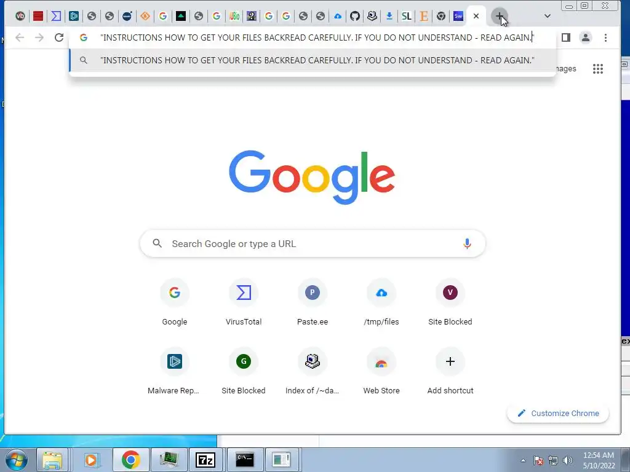Viewport: 630px width, 472px height.
Task: Start voice search with microphone icon
Action: [x=467, y=243]
